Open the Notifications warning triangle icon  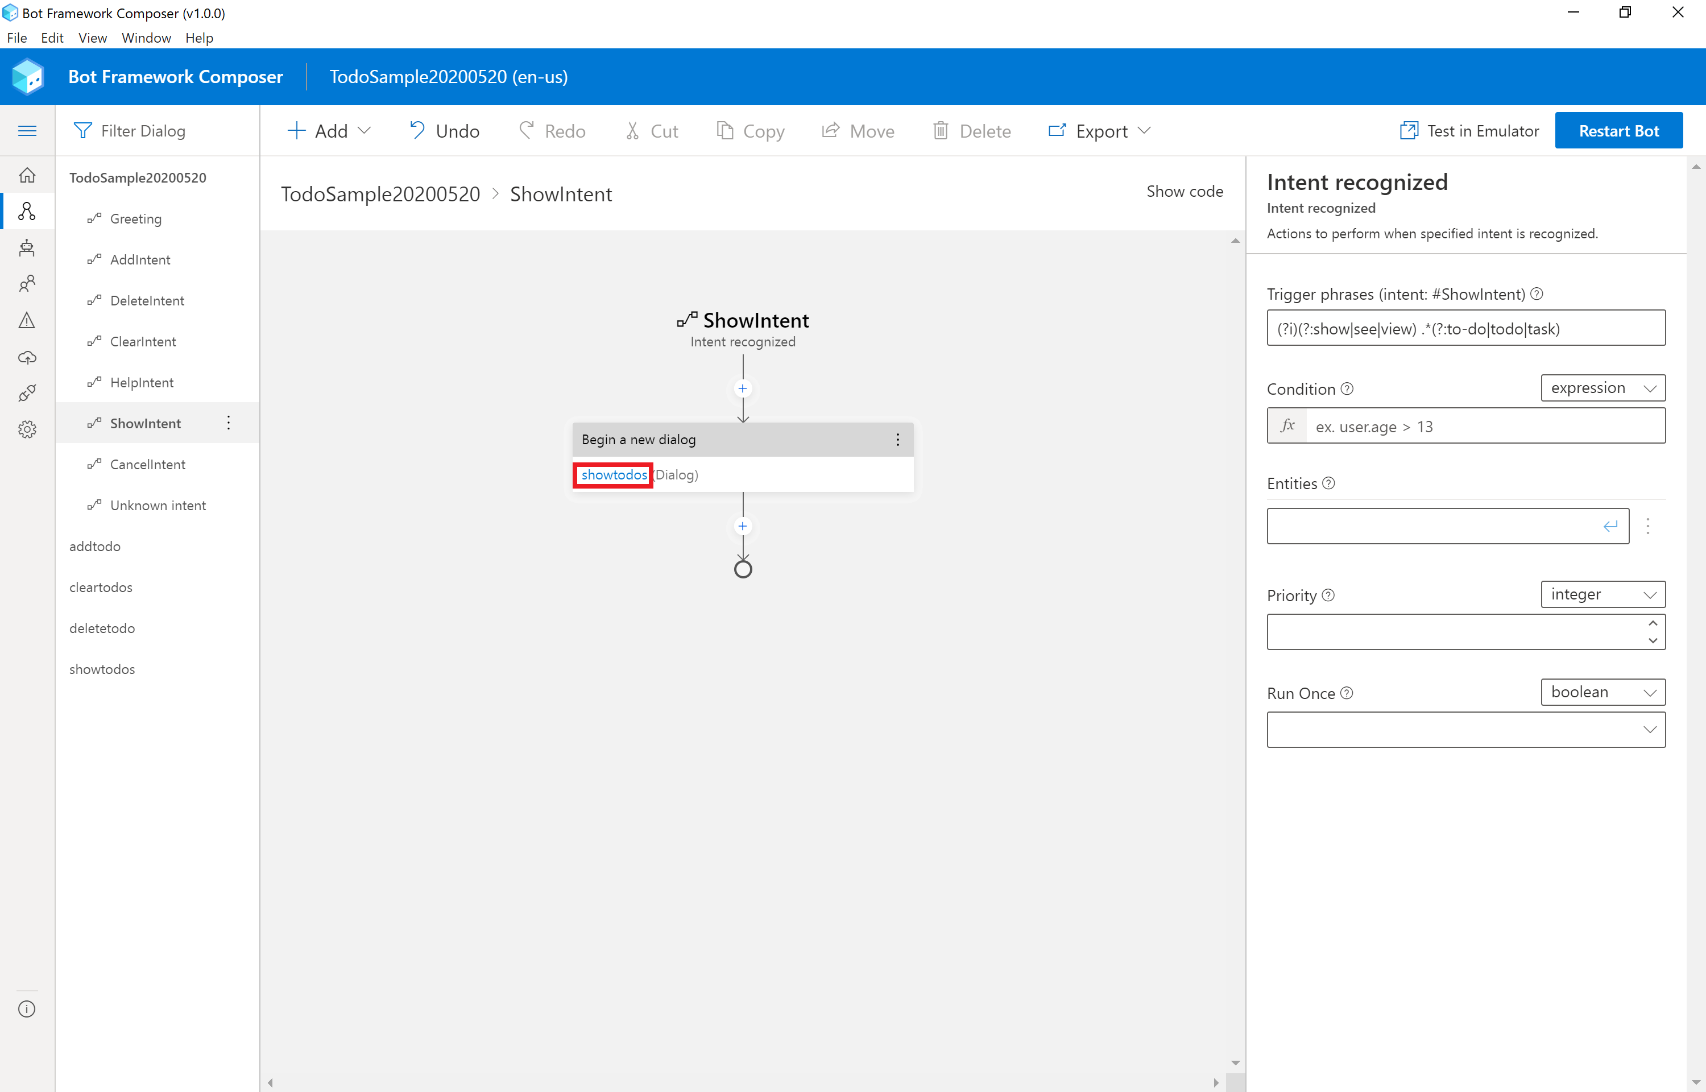[27, 321]
